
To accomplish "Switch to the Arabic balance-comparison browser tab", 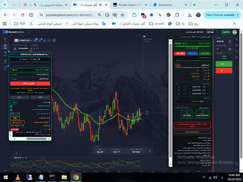I will [51, 5].
